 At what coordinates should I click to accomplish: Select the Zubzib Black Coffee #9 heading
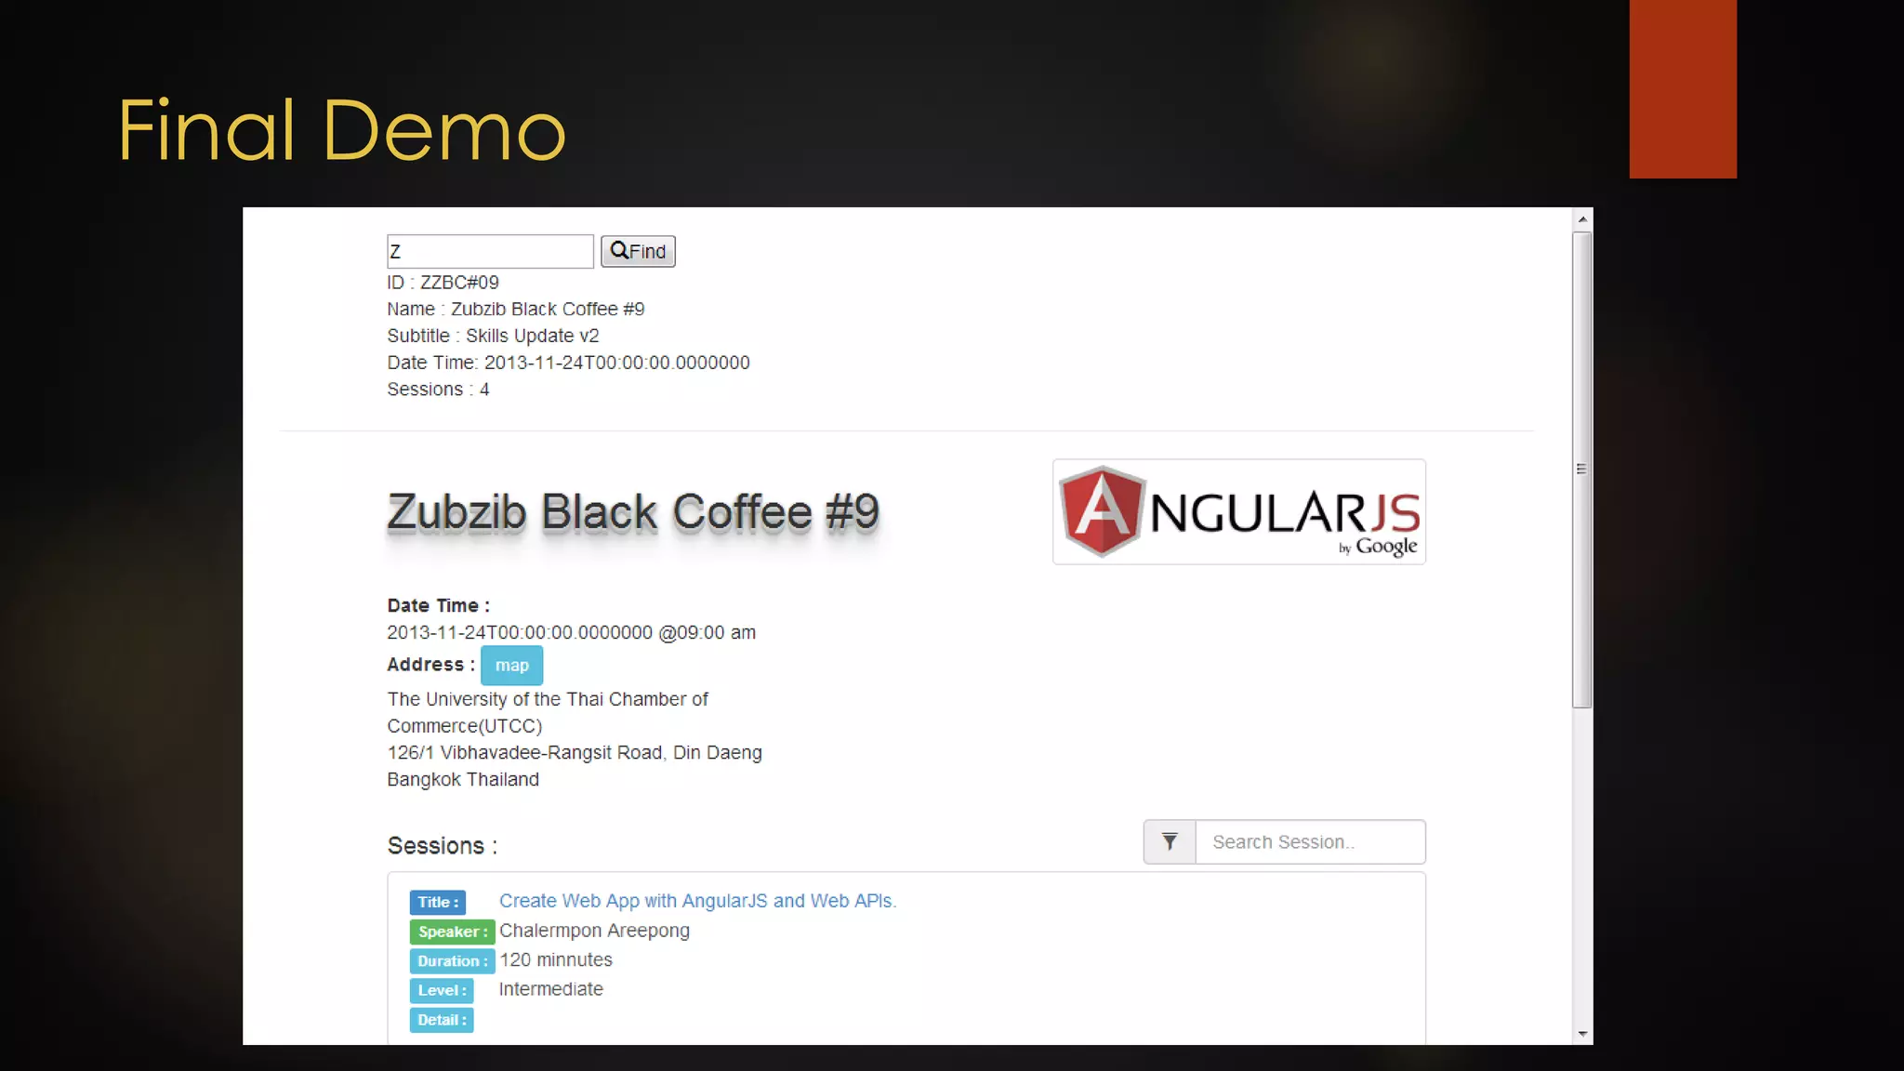coord(633,513)
